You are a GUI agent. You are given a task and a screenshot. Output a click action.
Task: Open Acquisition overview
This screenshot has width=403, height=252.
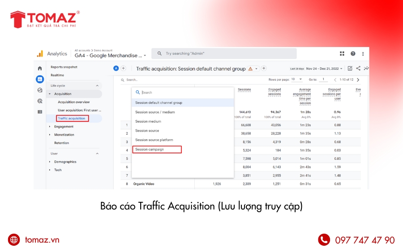(74, 102)
